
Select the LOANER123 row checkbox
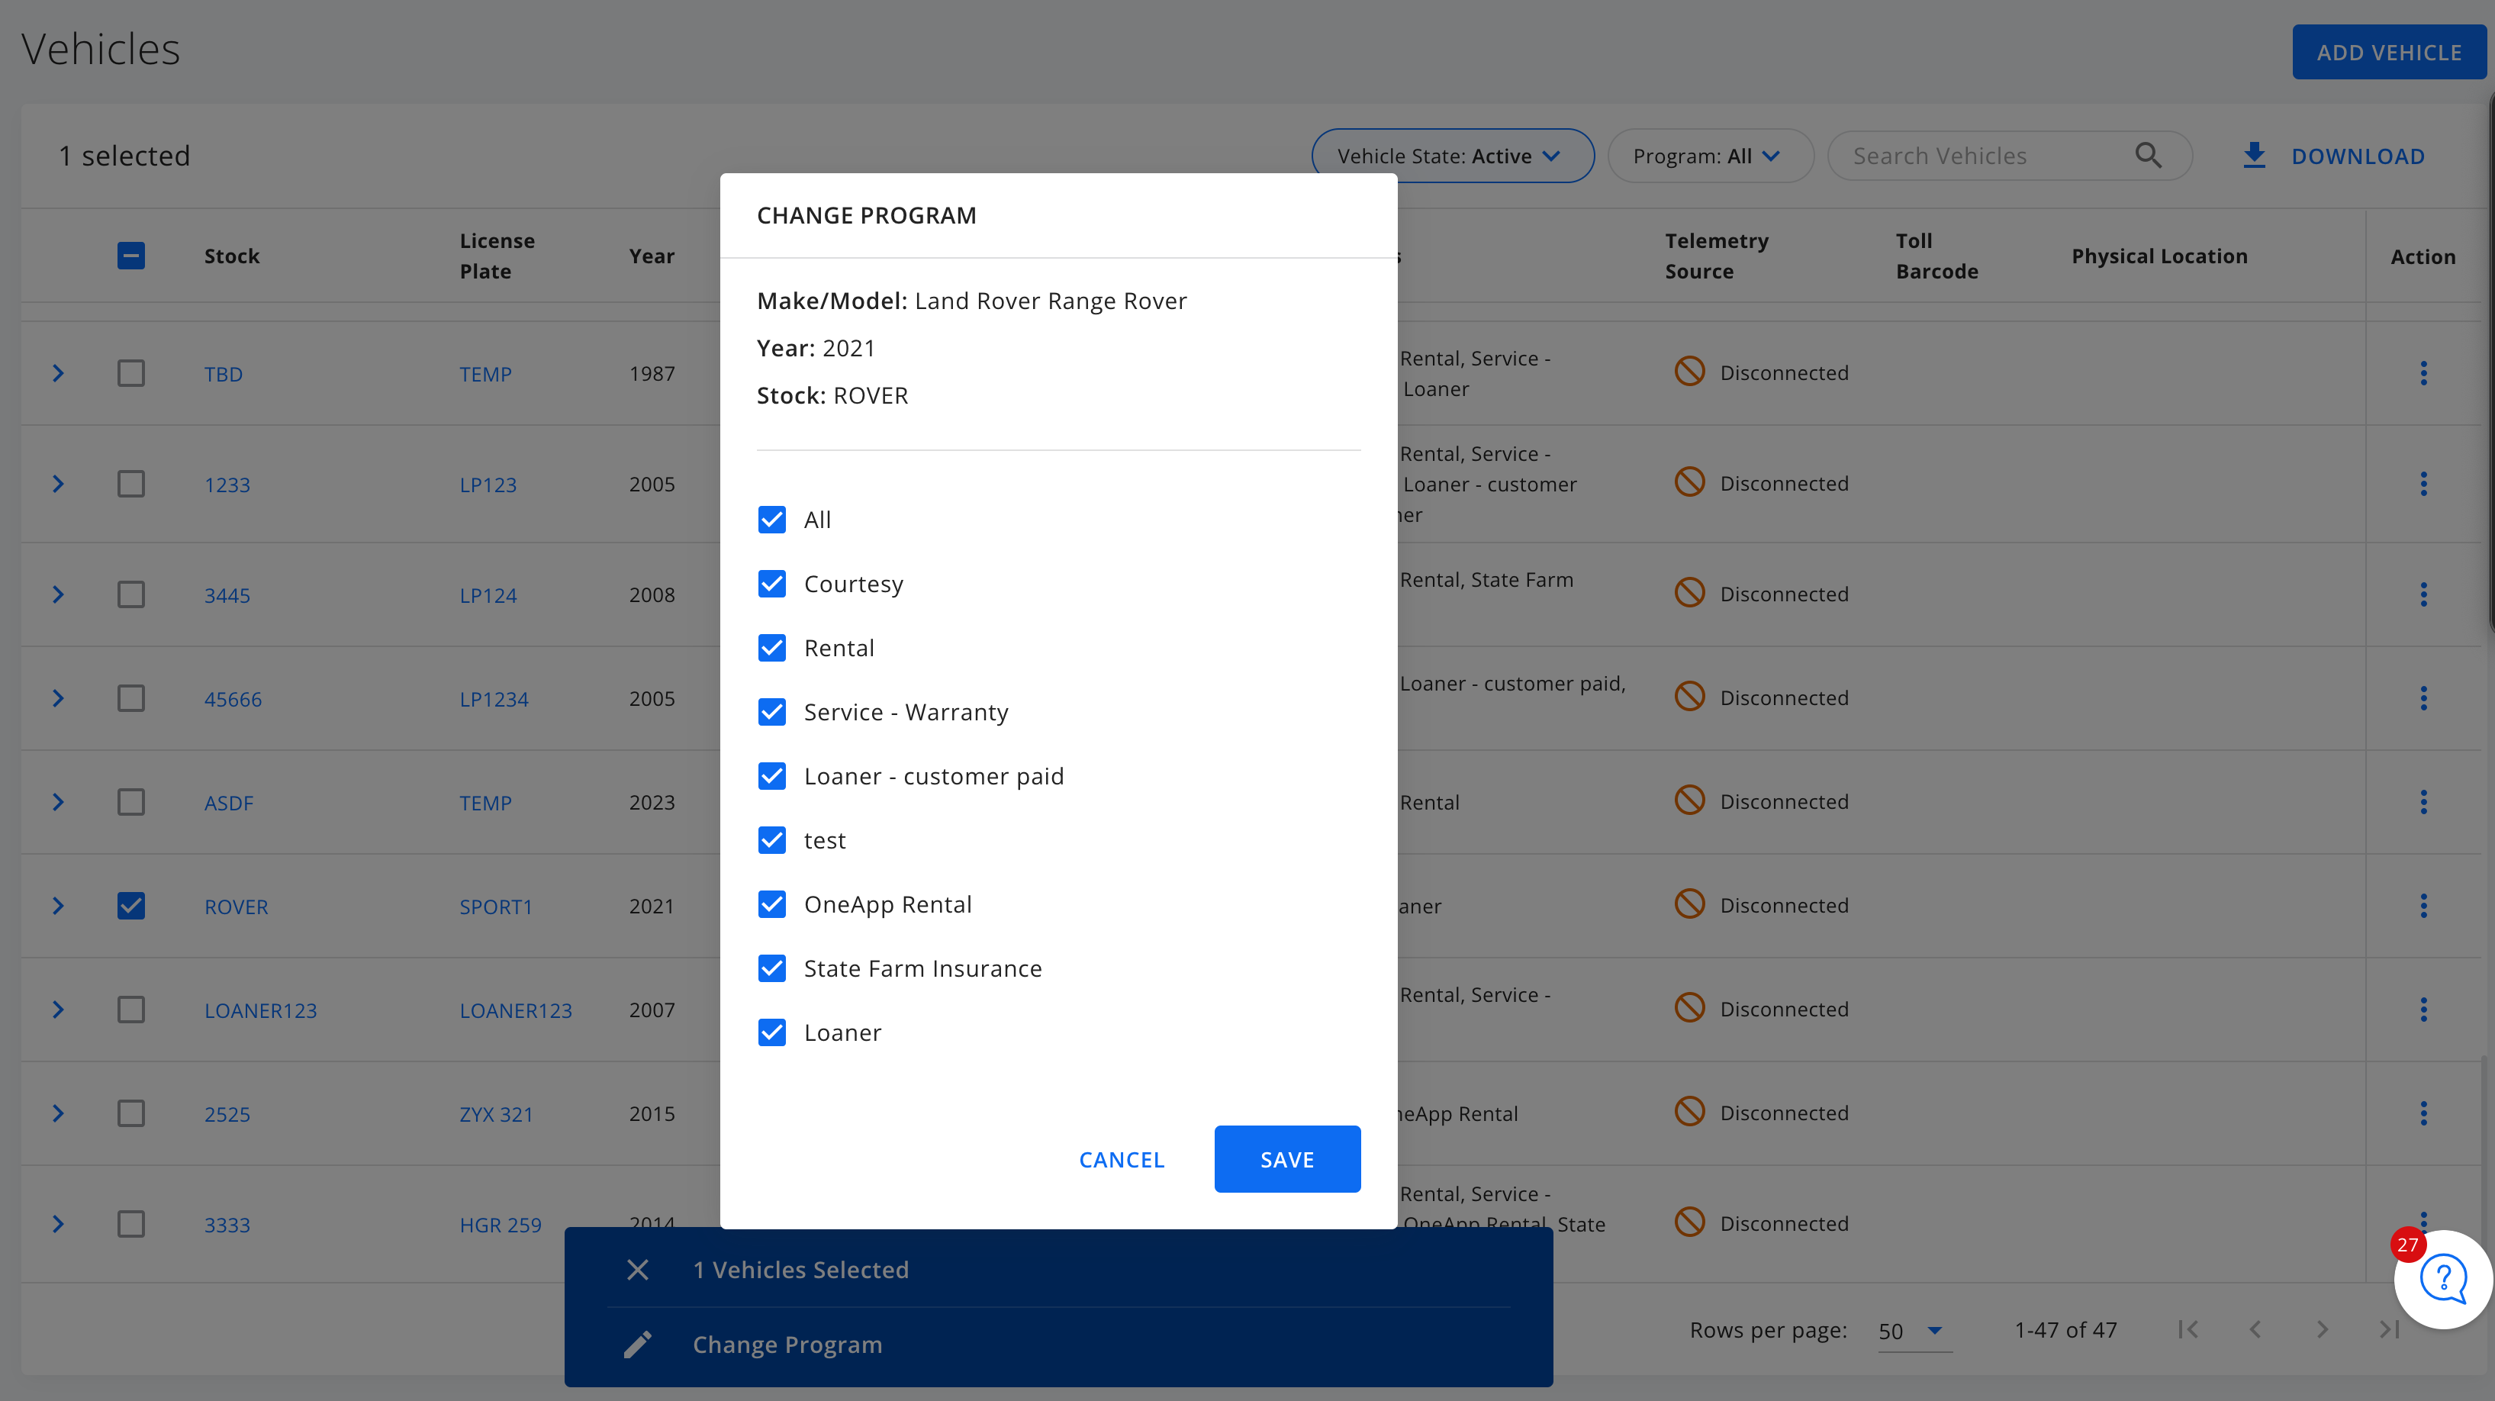tap(130, 1009)
